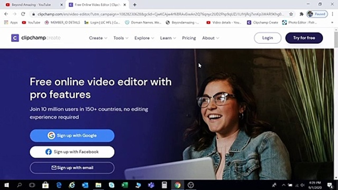Expand the About dropdown menu
338x190 pixels.
[210, 38]
